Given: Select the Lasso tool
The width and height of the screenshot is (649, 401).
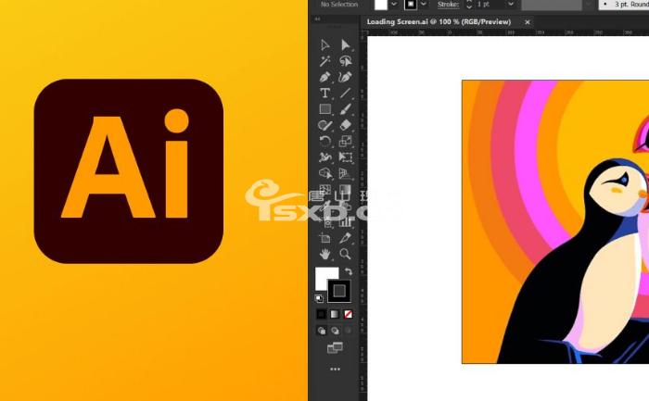Looking at the screenshot, I should coord(345,61).
